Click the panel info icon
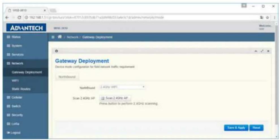280x140 pixels. [57, 51]
